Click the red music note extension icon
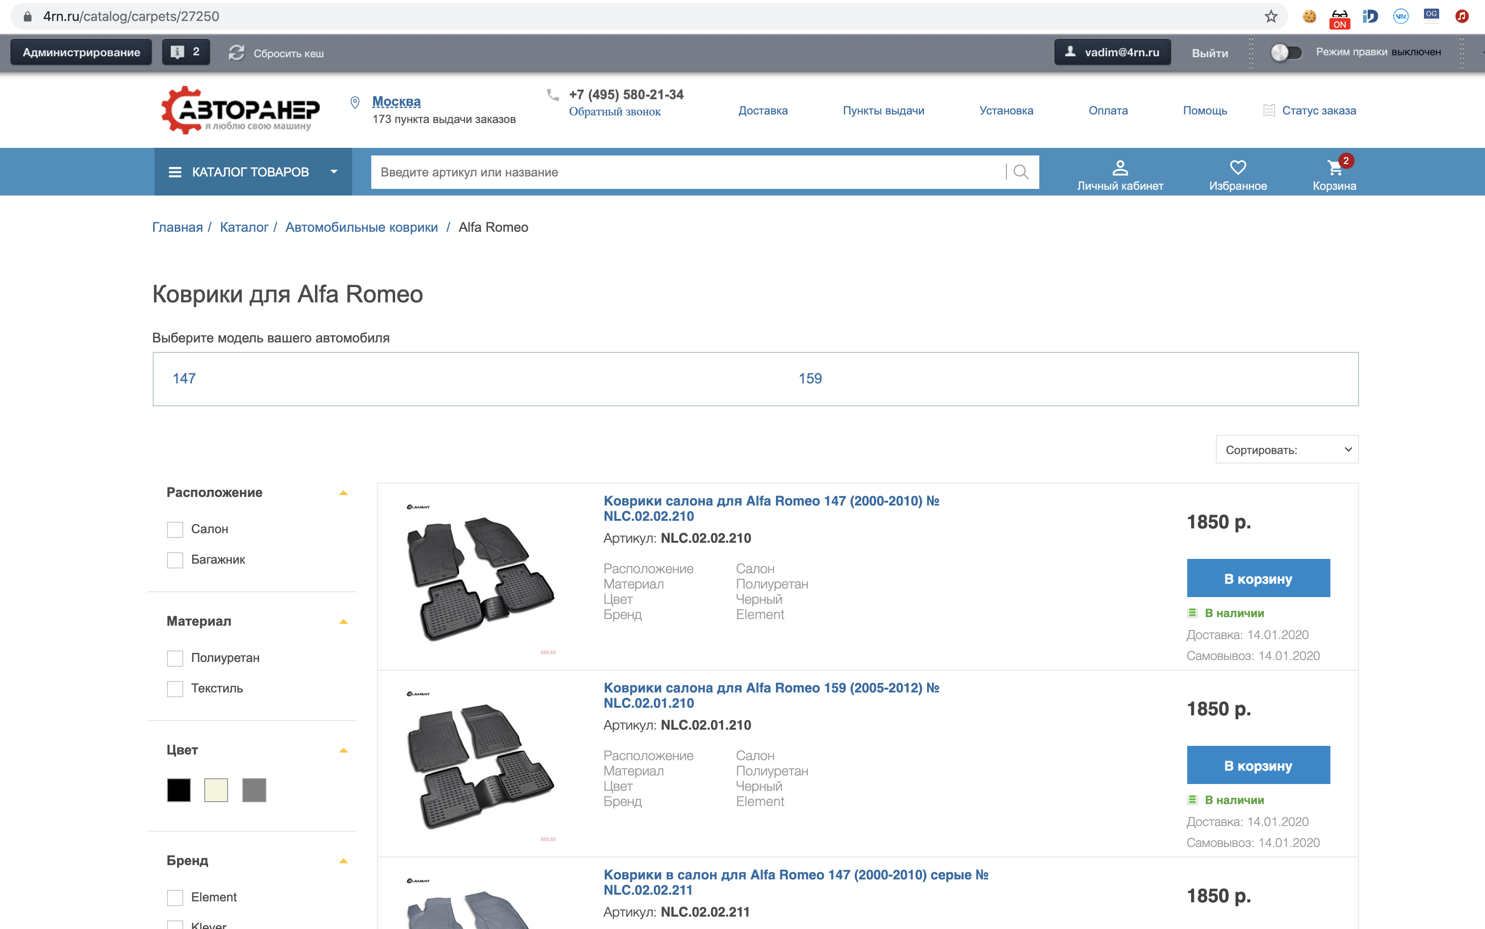1485x929 pixels. (1462, 17)
